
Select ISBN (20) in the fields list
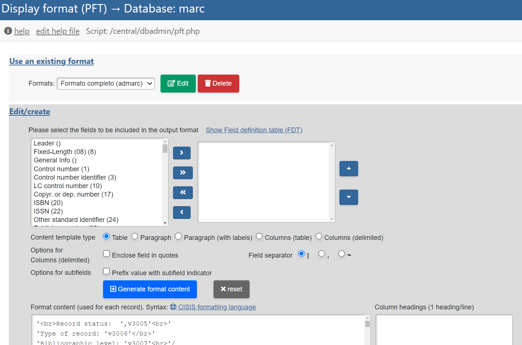pos(48,203)
